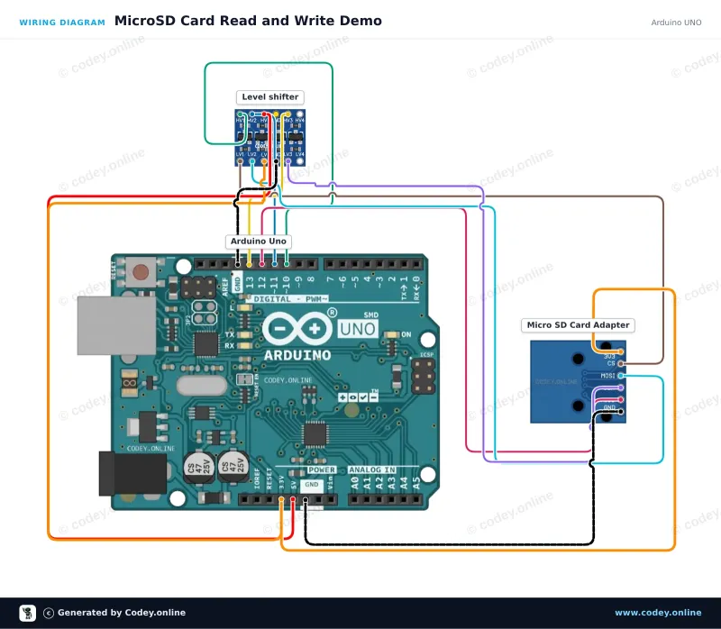Click the Arduino 3.3V power pin

tap(281, 499)
